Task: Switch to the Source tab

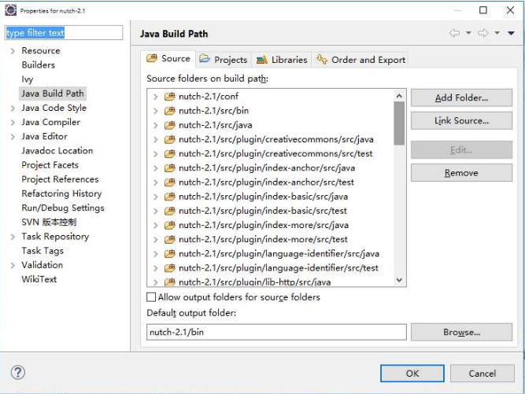Action: tap(168, 58)
